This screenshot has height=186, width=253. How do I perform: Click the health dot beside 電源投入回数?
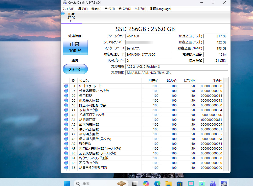[66, 100]
